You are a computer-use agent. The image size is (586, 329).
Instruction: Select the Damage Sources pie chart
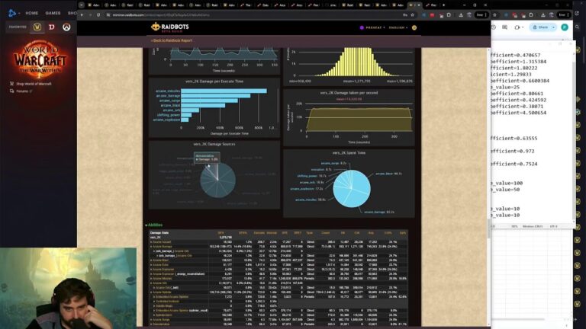pyautogui.click(x=218, y=180)
